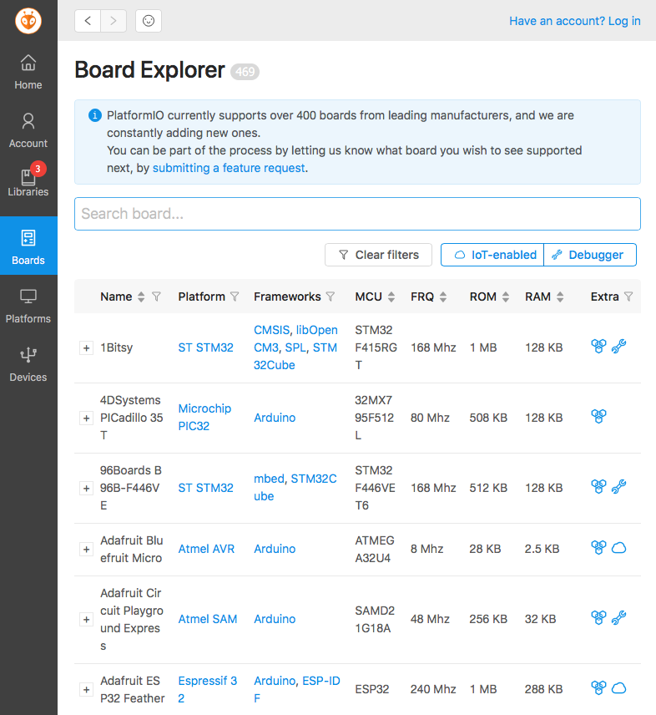Screen dimensions: 656x715
Task: Open the Atmel SAM platform link
Action: 208,619
